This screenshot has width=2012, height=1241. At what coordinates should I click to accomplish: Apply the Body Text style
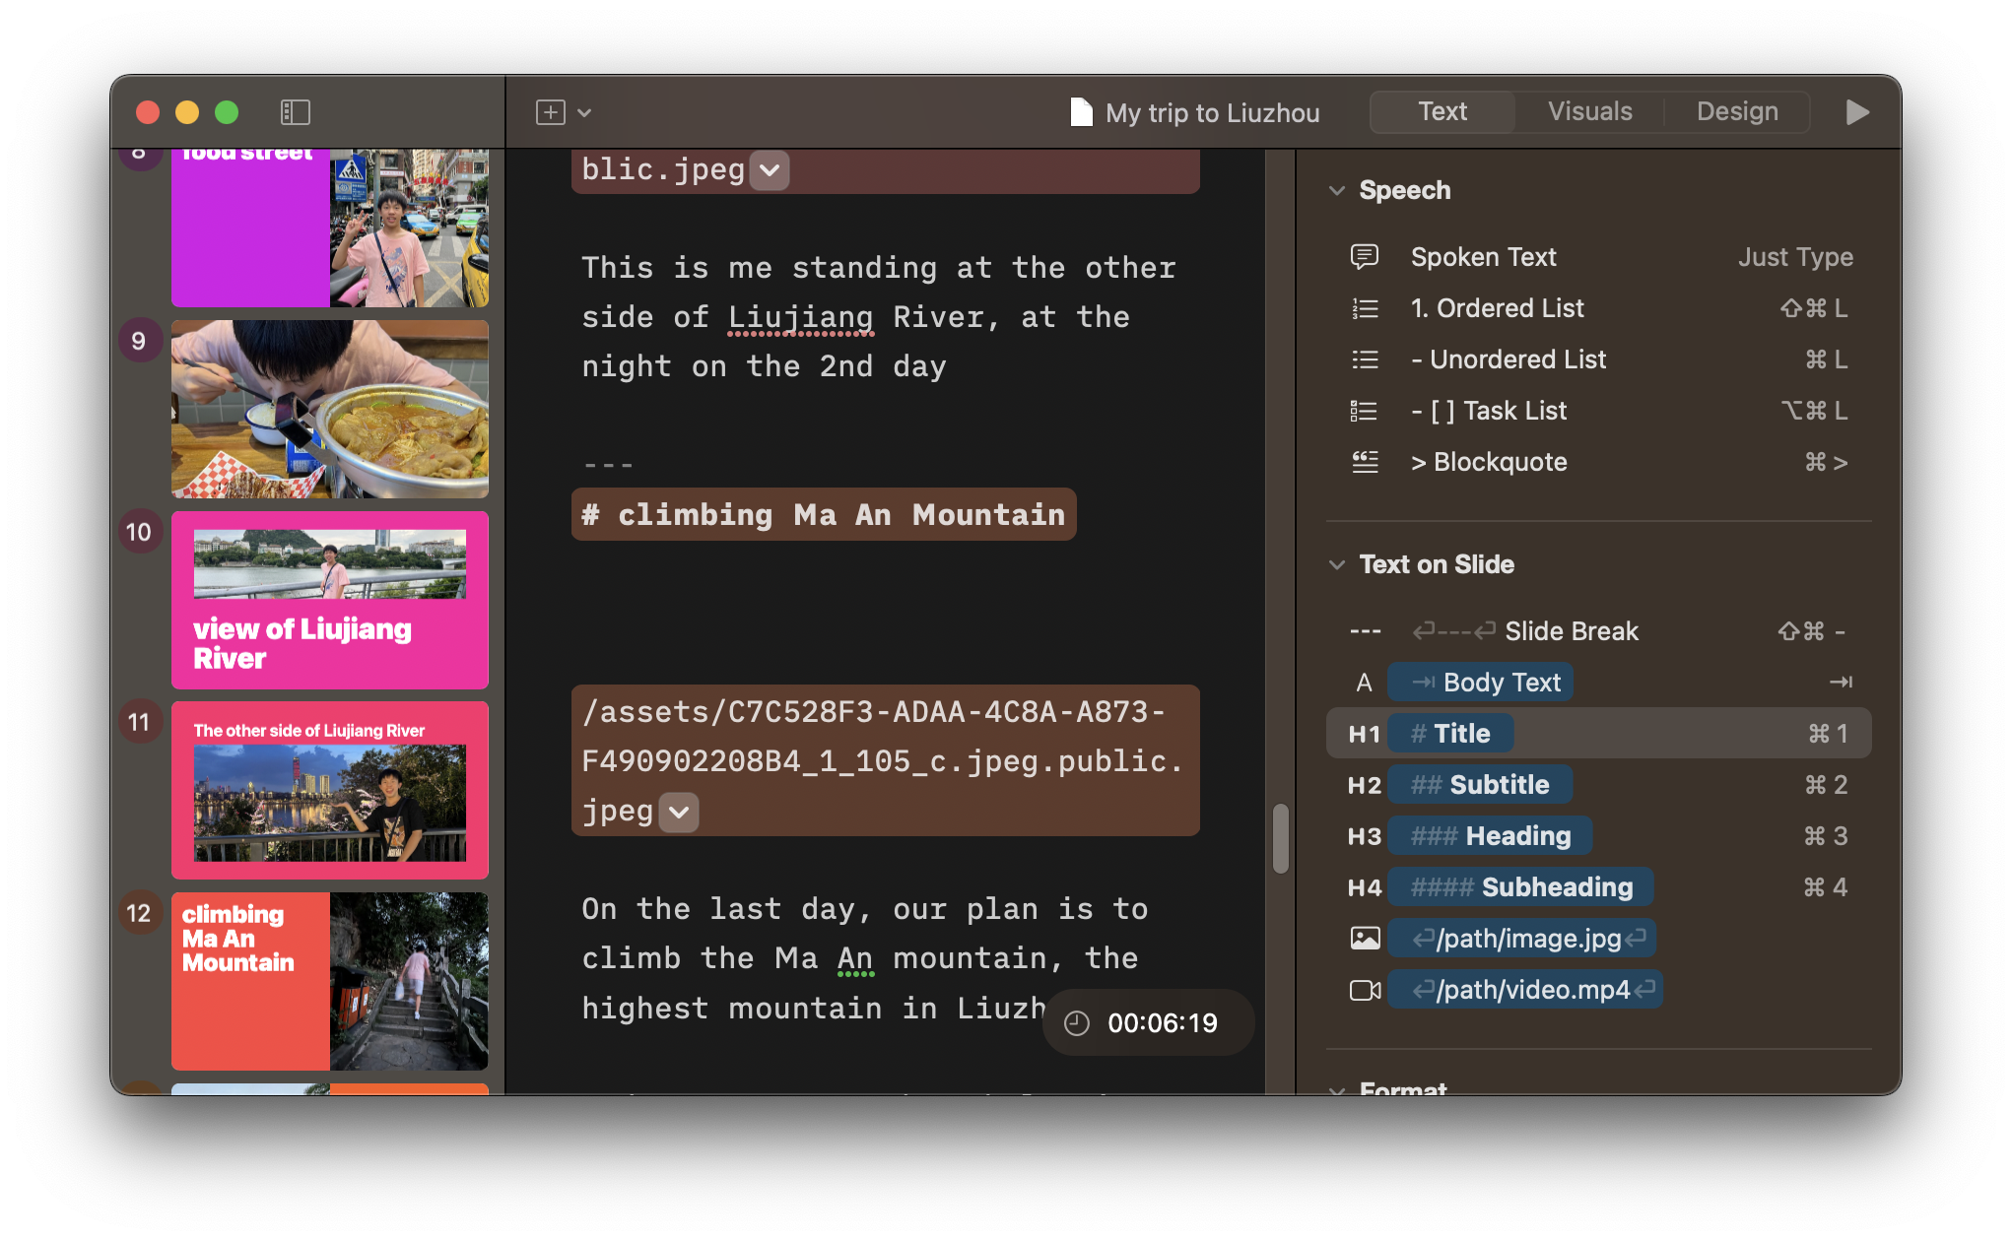tap(1480, 683)
